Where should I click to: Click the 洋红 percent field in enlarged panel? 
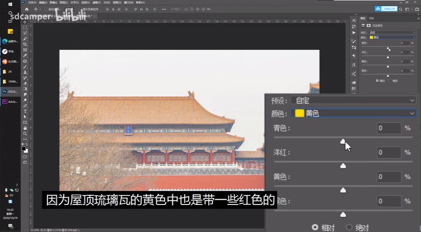pos(389,152)
